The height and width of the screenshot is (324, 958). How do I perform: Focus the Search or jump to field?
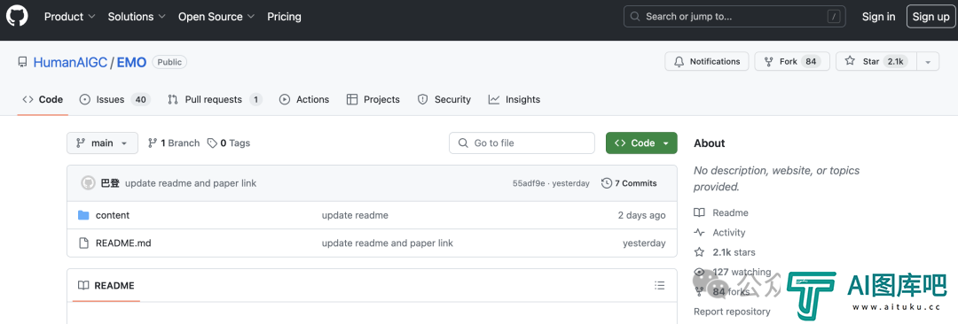tap(734, 17)
